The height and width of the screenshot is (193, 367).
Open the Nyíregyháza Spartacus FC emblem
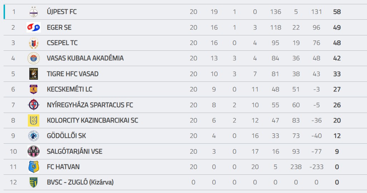pyautogui.click(x=34, y=105)
